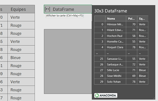Screen dimensions: 158x101
Task: Click the Eq... header in the card
Action: 142,19
